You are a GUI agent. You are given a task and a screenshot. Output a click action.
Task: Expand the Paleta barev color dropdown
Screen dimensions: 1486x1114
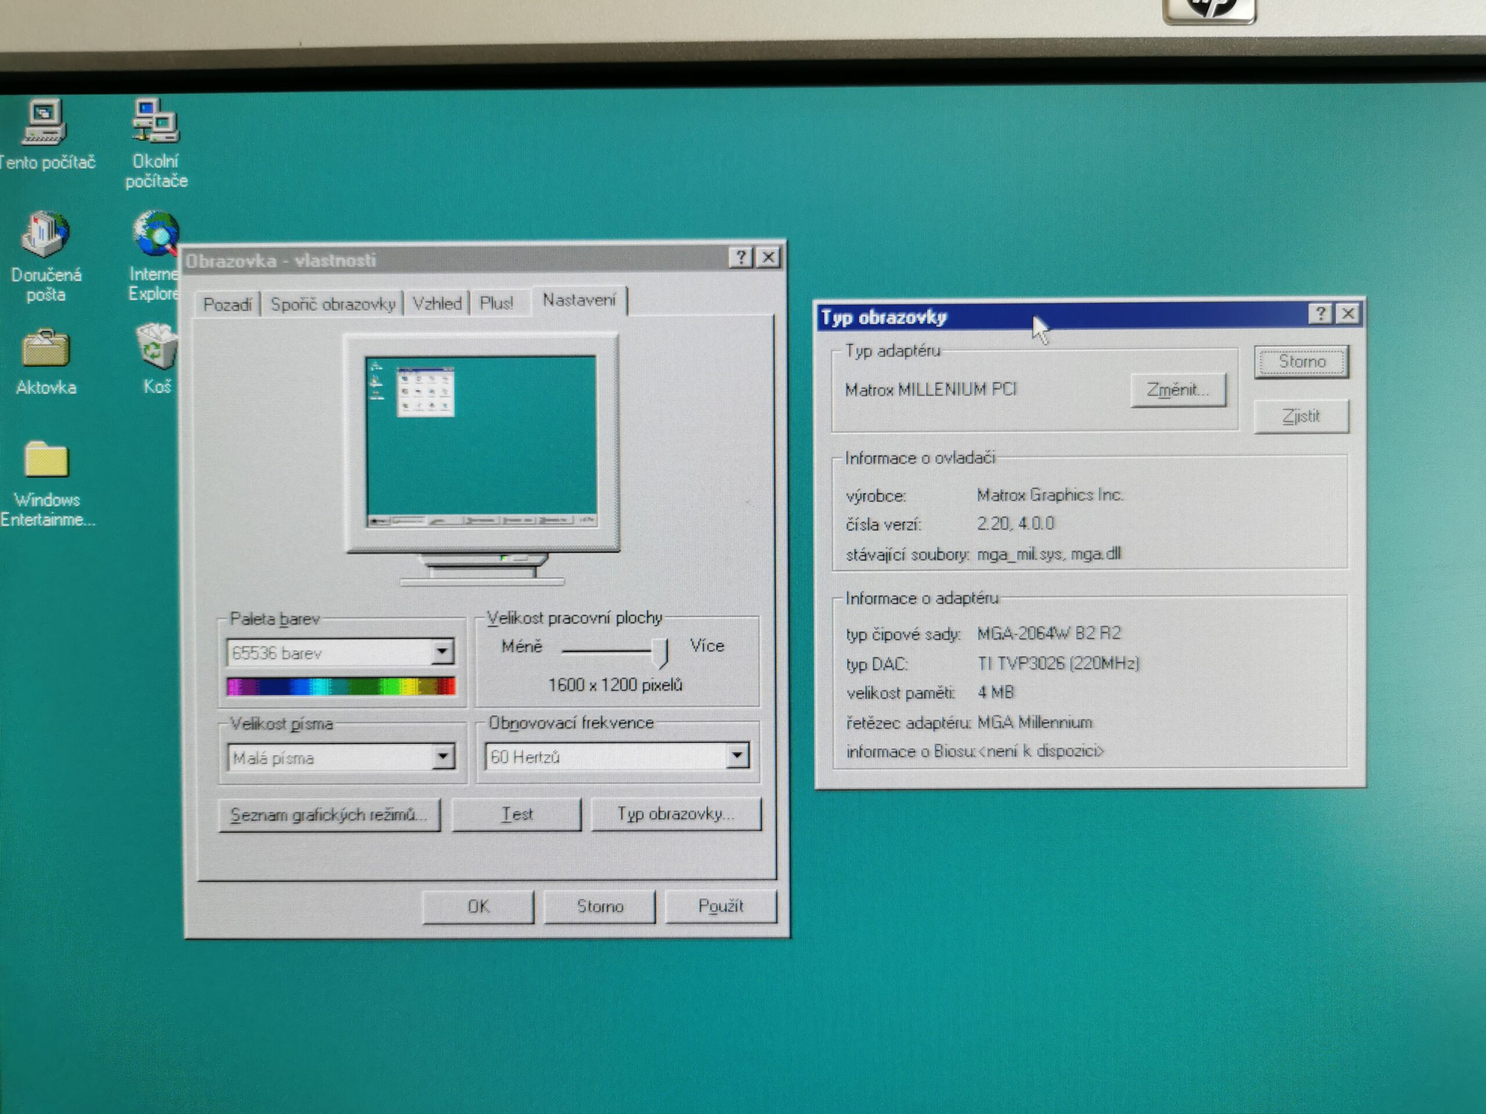point(441,652)
